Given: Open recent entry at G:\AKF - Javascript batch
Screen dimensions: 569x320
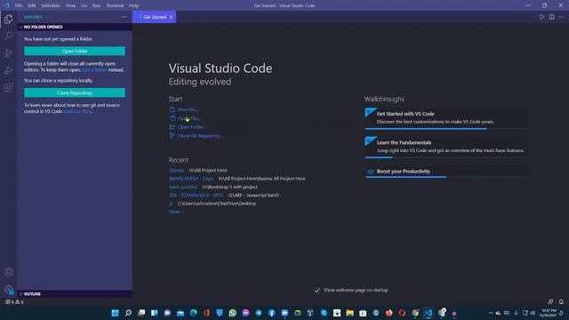Looking at the screenshot, I should pos(196,196).
